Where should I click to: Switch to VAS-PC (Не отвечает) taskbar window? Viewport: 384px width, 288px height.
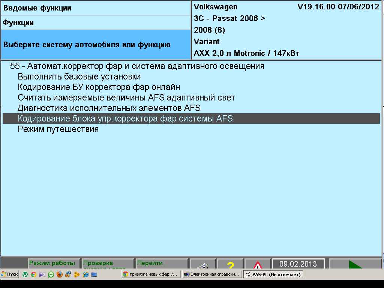click(273, 274)
